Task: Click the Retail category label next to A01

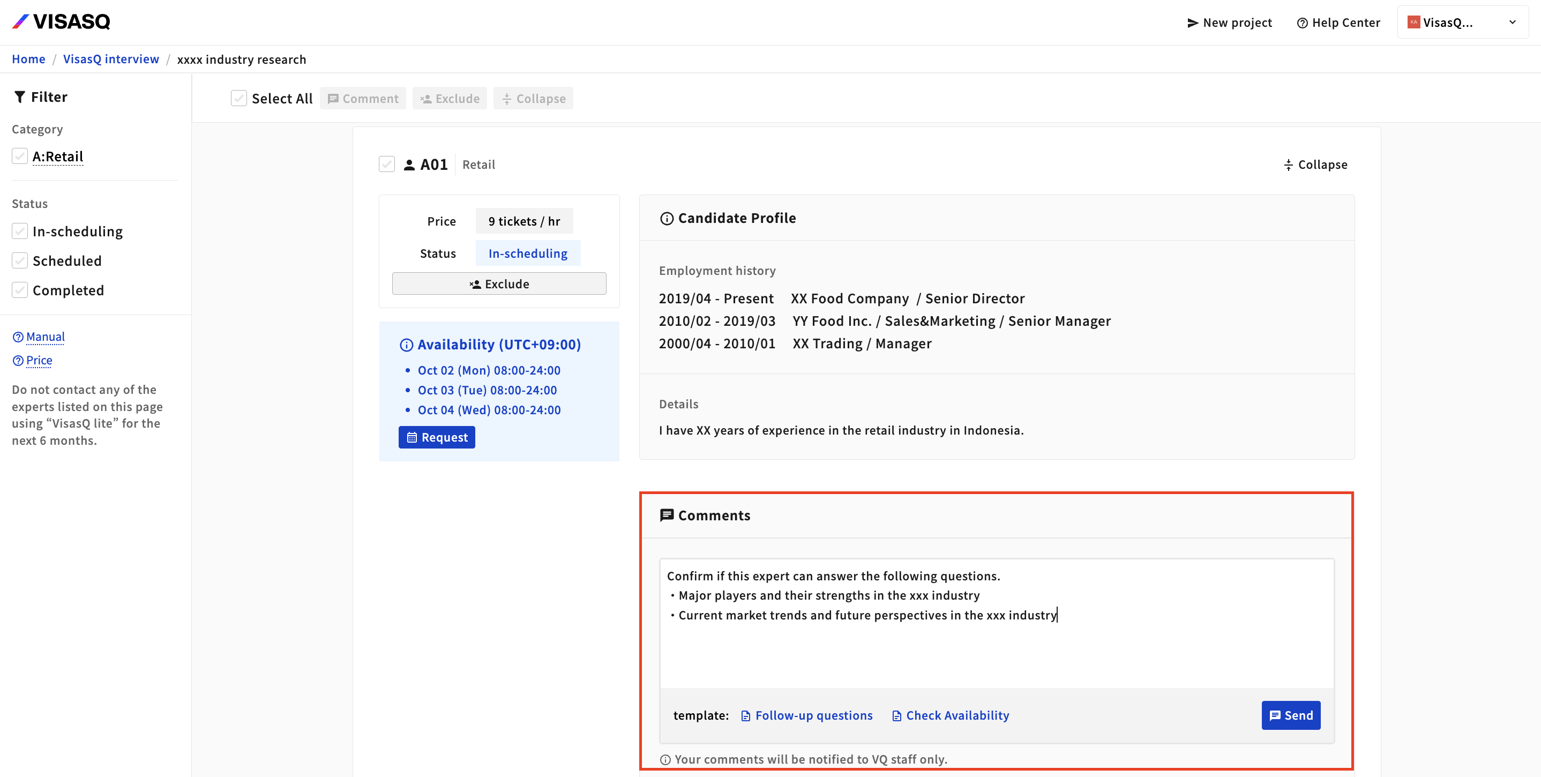Action: coord(478,165)
